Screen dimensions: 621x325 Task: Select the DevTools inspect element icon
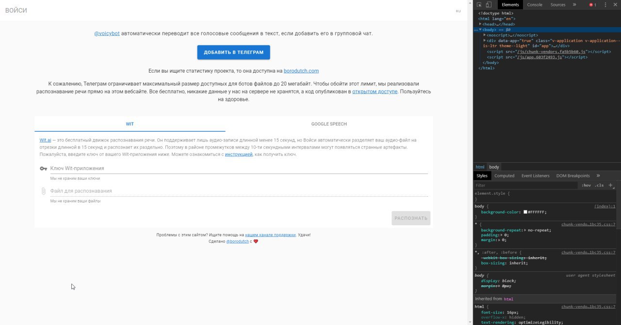(479, 5)
